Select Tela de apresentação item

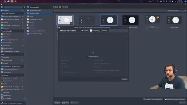coord(39,34)
